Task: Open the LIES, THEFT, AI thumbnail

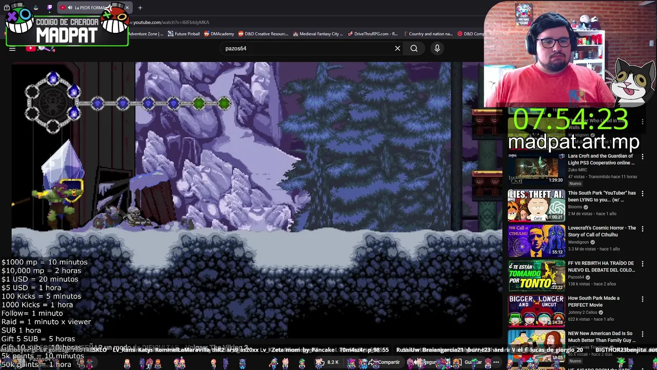Action: 536,206
